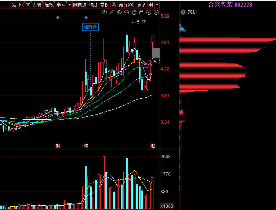Viewport: 276px width, 210px height.
Task: Open the PK comparison button
Action: pos(21,5)
